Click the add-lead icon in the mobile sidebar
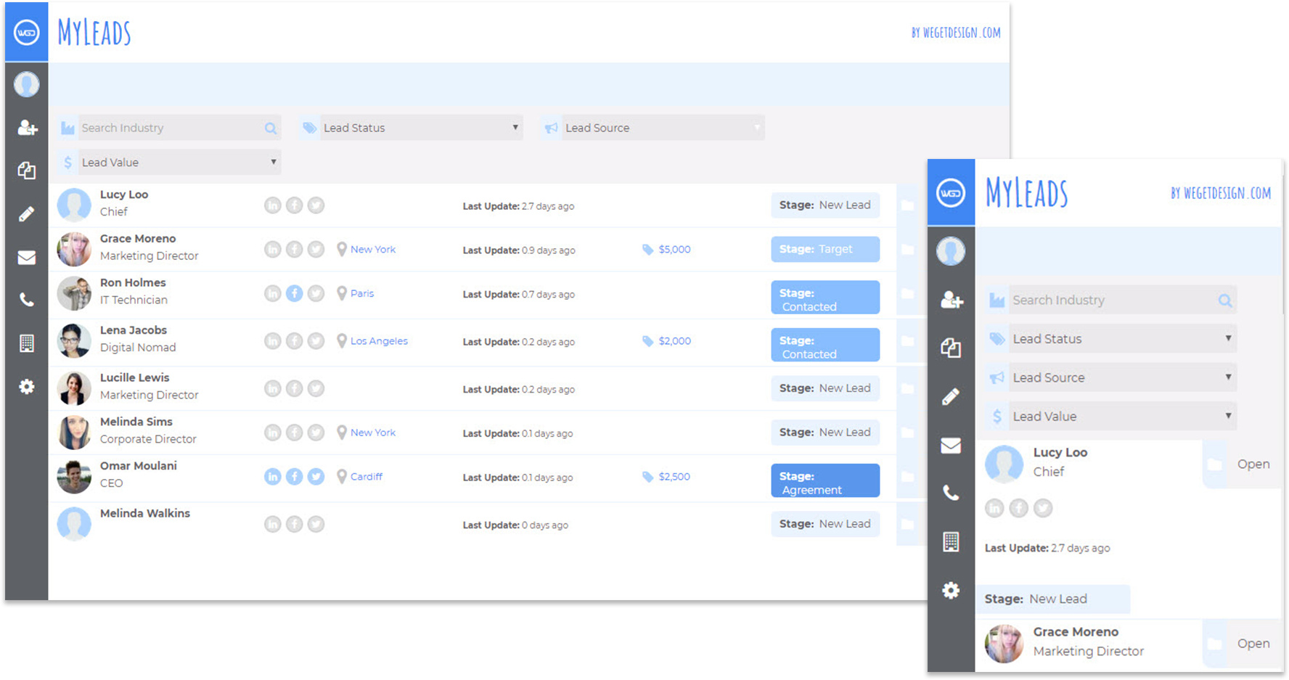Image resolution: width=1289 pixels, height=680 pixels. [952, 299]
